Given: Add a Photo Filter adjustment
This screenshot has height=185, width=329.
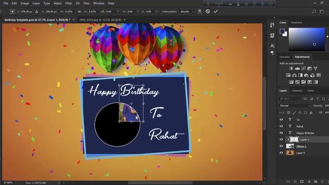Looking at the screenshot, I should click(306, 75).
